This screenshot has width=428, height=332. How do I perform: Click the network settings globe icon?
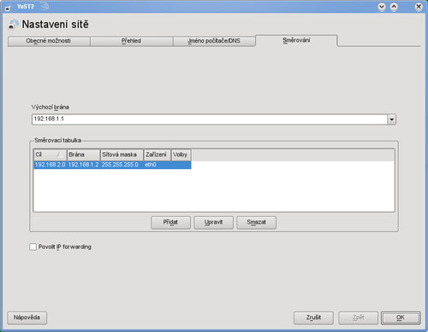click(13, 25)
